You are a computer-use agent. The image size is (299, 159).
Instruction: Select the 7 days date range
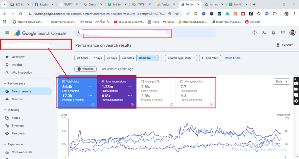(x=98, y=58)
